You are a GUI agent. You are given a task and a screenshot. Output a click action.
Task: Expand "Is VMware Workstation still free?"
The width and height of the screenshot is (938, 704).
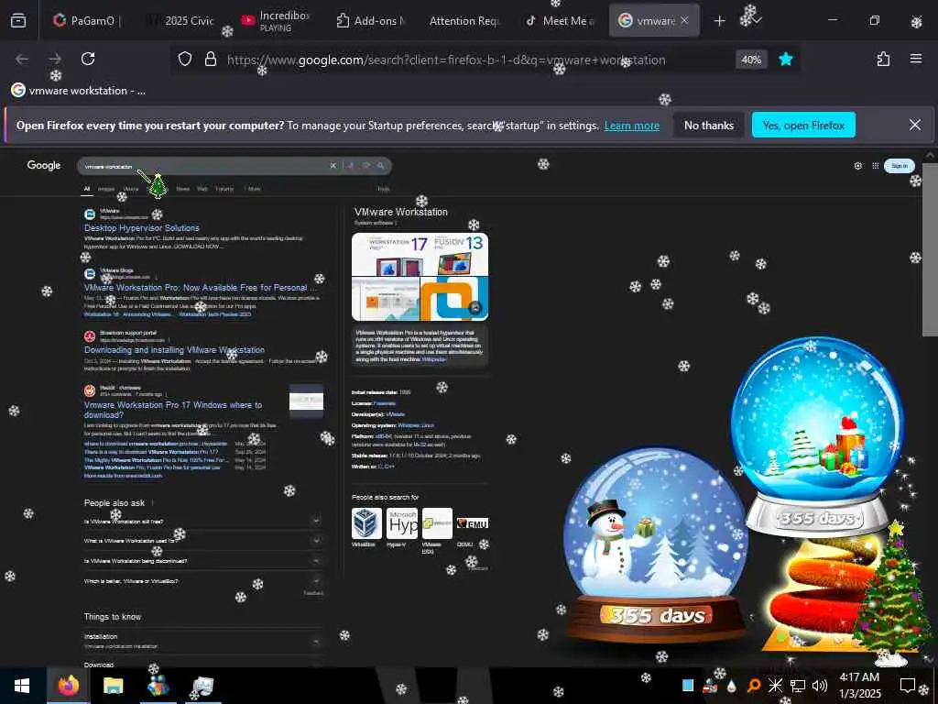[202, 521]
